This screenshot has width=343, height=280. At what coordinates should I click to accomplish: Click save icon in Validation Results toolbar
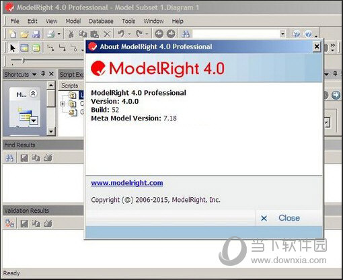pyautogui.click(x=24, y=223)
